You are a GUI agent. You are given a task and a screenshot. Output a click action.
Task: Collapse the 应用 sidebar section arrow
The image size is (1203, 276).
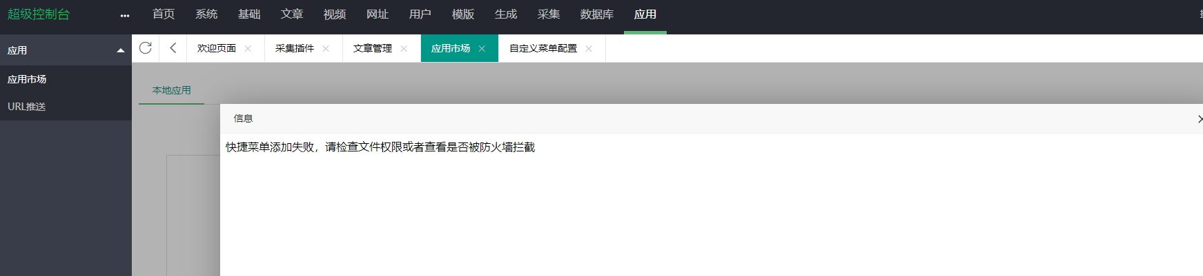pos(121,50)
